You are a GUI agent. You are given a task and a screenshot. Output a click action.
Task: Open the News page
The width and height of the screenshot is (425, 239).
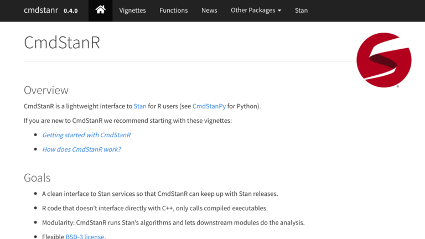tap(209, 11)
